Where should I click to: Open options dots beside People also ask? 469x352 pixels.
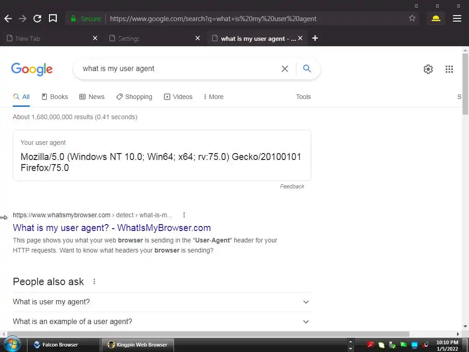(94, 281)
